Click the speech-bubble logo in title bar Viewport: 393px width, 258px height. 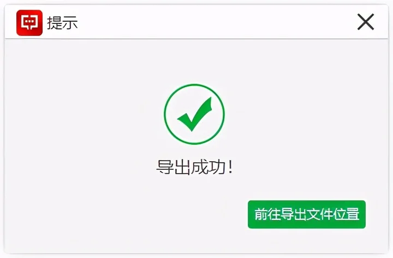(29, 23)
